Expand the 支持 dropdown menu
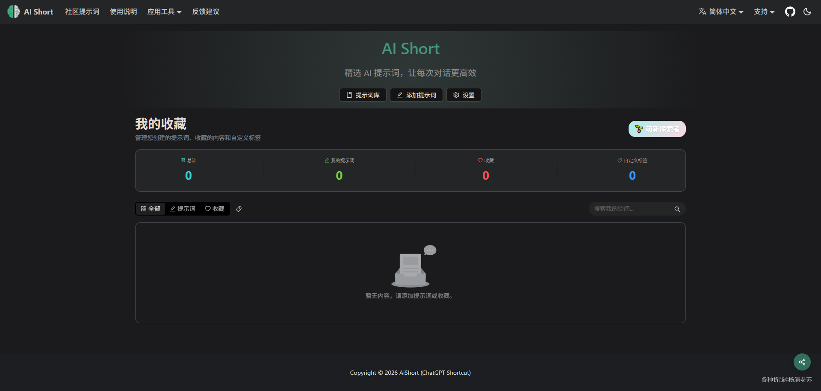This screenshot has height=391, width=821. tap(764, 12)
